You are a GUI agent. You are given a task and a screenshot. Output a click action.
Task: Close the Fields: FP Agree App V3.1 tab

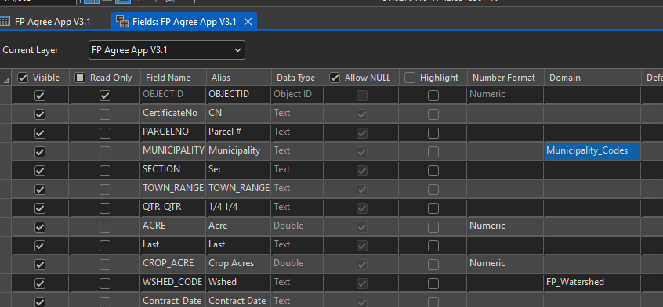coord(248,22)
